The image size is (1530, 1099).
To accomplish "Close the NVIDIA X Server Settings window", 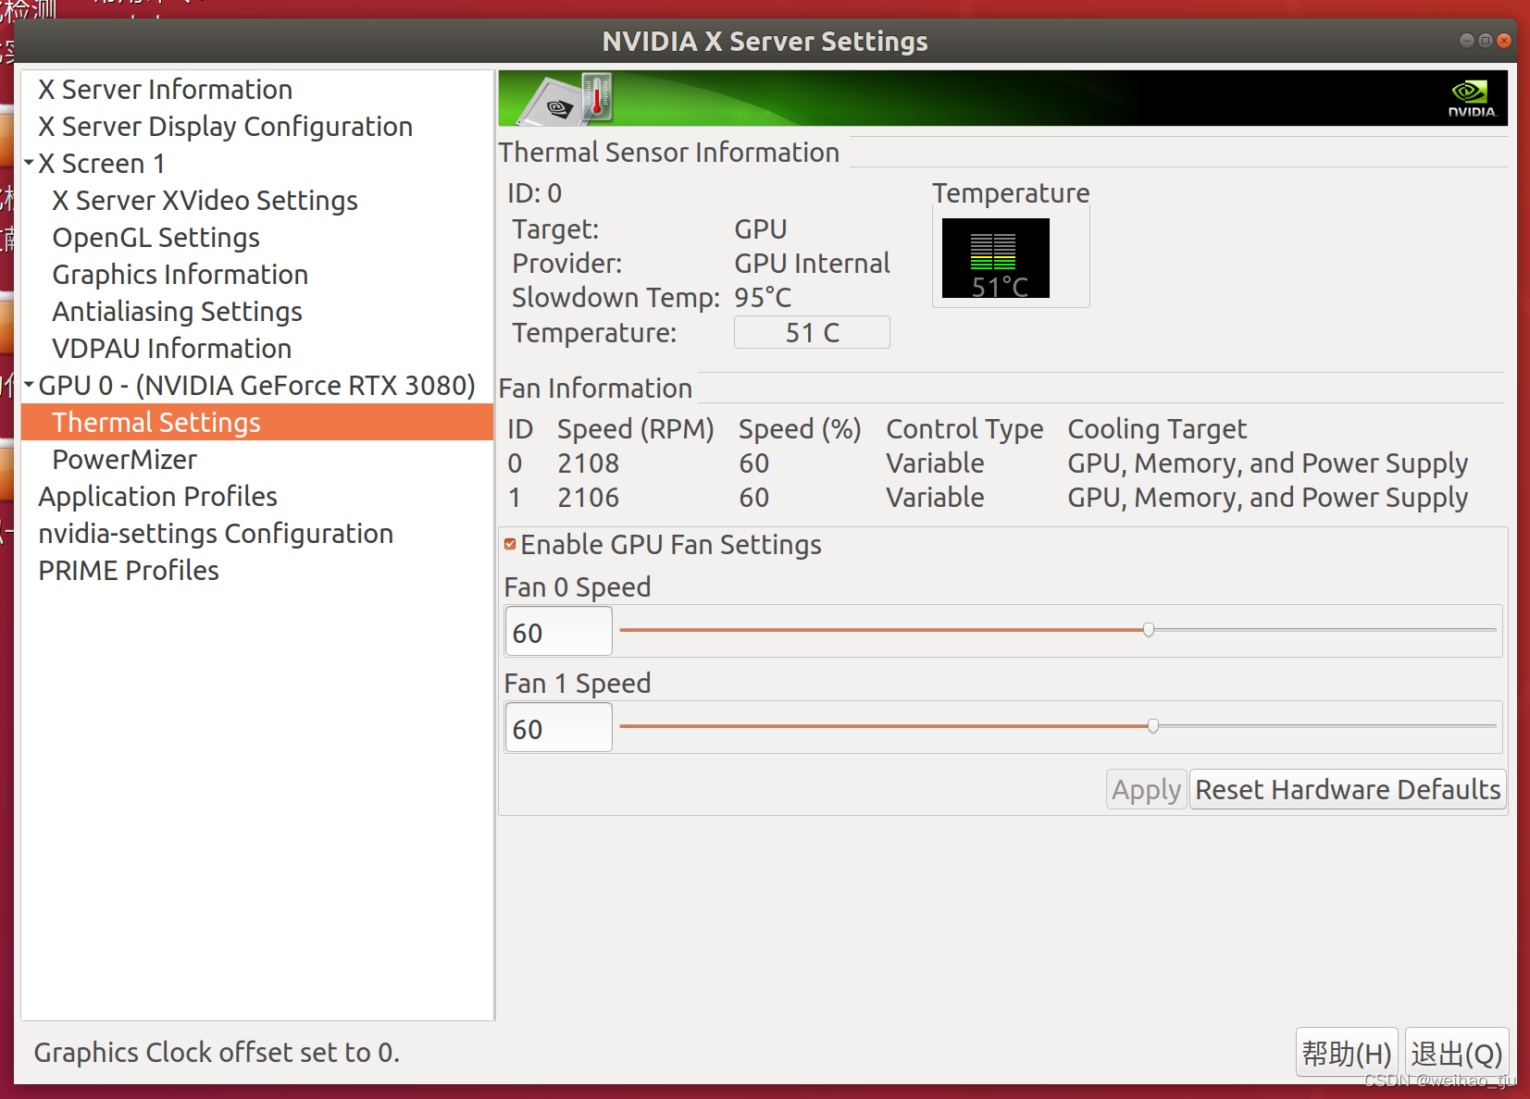I will (1504, 41).
